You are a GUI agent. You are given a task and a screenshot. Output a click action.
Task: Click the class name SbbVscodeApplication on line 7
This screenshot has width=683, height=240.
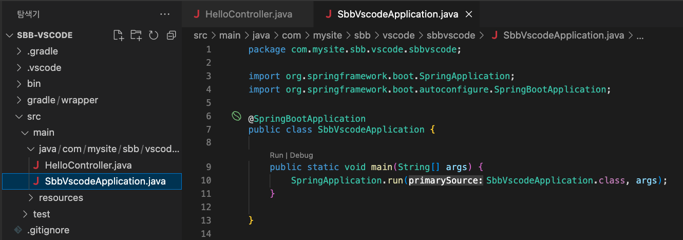click(x=371, y=130)
